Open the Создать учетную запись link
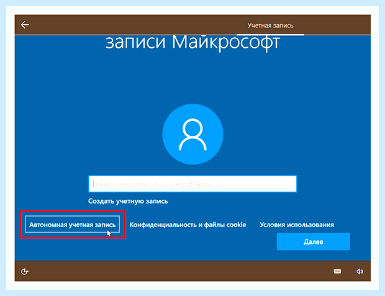Screen dimensions: 385x296 [128, 201]
